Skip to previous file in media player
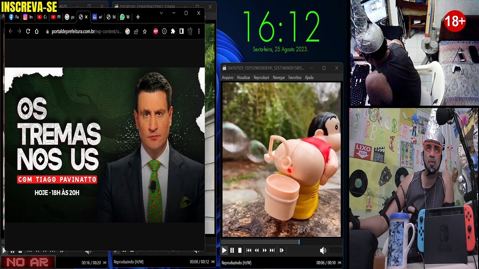Image resolution: width=479 pixels, height=269 pixels. pyautogui.click(x=249, y=250)
